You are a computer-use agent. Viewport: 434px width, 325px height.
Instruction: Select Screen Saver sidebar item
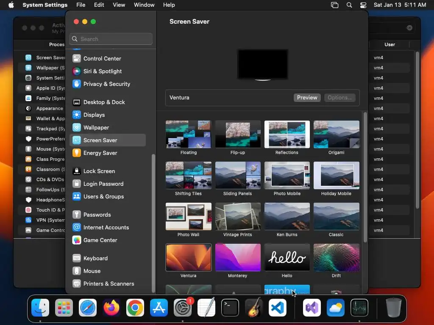click(x=107, y=140)
